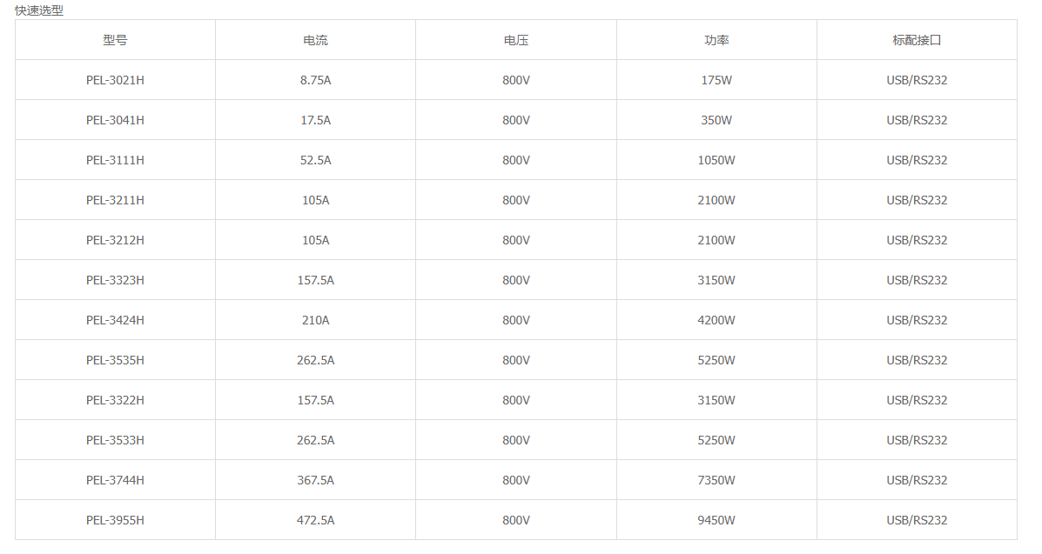
Task: Click the 8.75A current value
Action: [316, 80]
